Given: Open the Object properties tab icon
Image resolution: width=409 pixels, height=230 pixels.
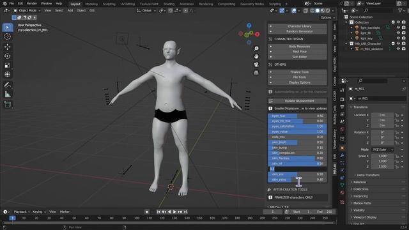Looking at the screenshot, I should (343, 148).
